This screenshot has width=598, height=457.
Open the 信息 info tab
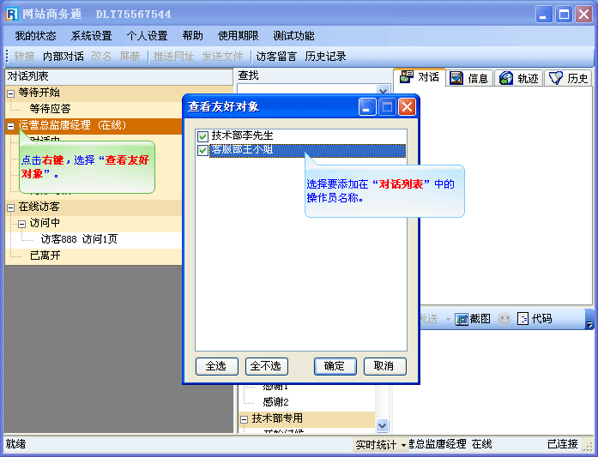click(469, 78)
